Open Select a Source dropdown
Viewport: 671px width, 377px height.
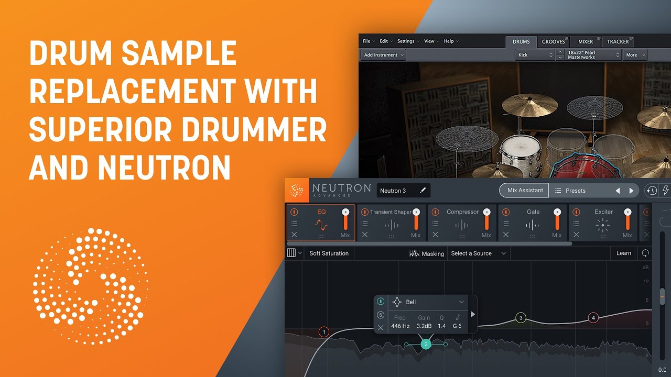click(x=479, y=253)
